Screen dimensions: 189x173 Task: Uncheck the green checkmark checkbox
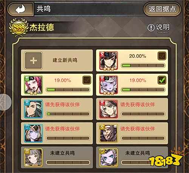[x=162, y=80]
